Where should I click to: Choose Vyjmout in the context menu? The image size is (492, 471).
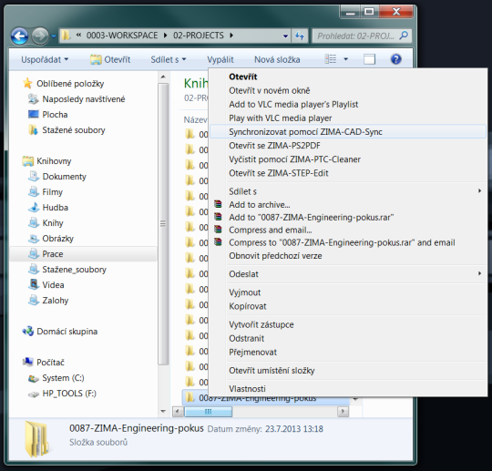pyautogui.click(x=348, y=292)
